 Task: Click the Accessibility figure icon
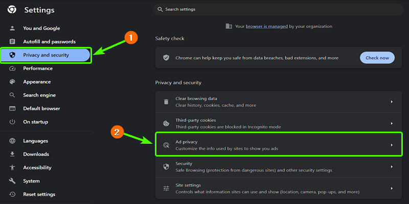(12, 167)
